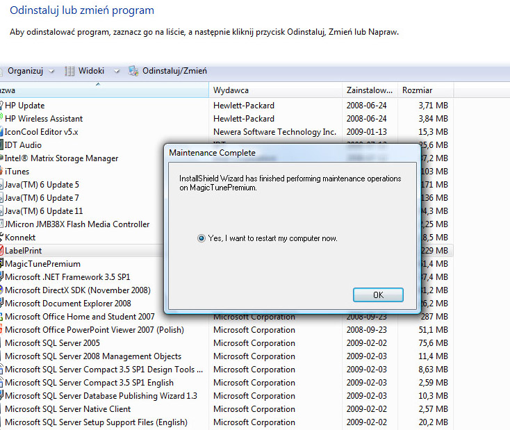Screen dimensions: 510x430
Task: Select Java(TM) 6 Update 11 entry
Action: click(x=44, y=211)
